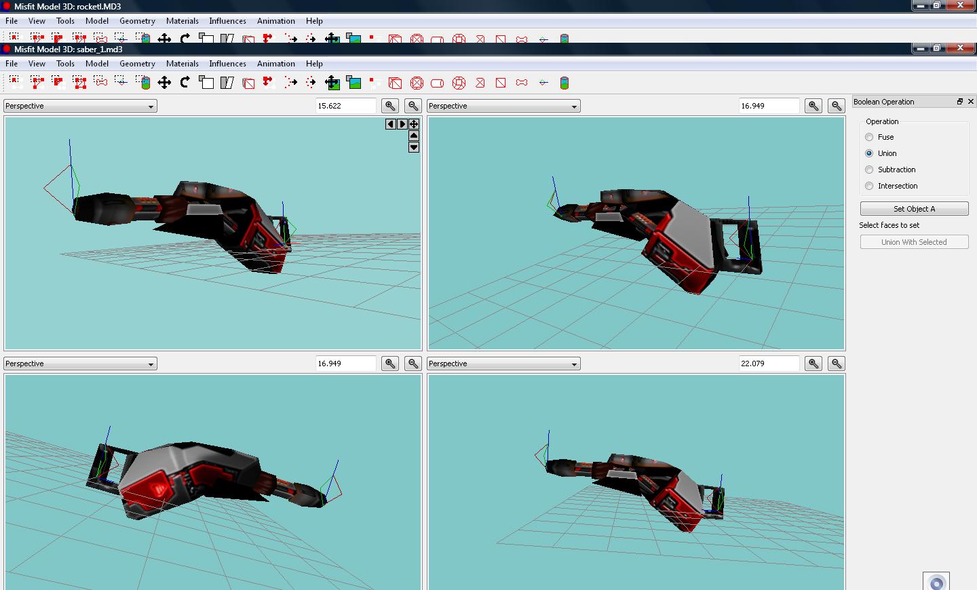Open the Animation menu in saber_1.md3 window

[x=276, y=64]
